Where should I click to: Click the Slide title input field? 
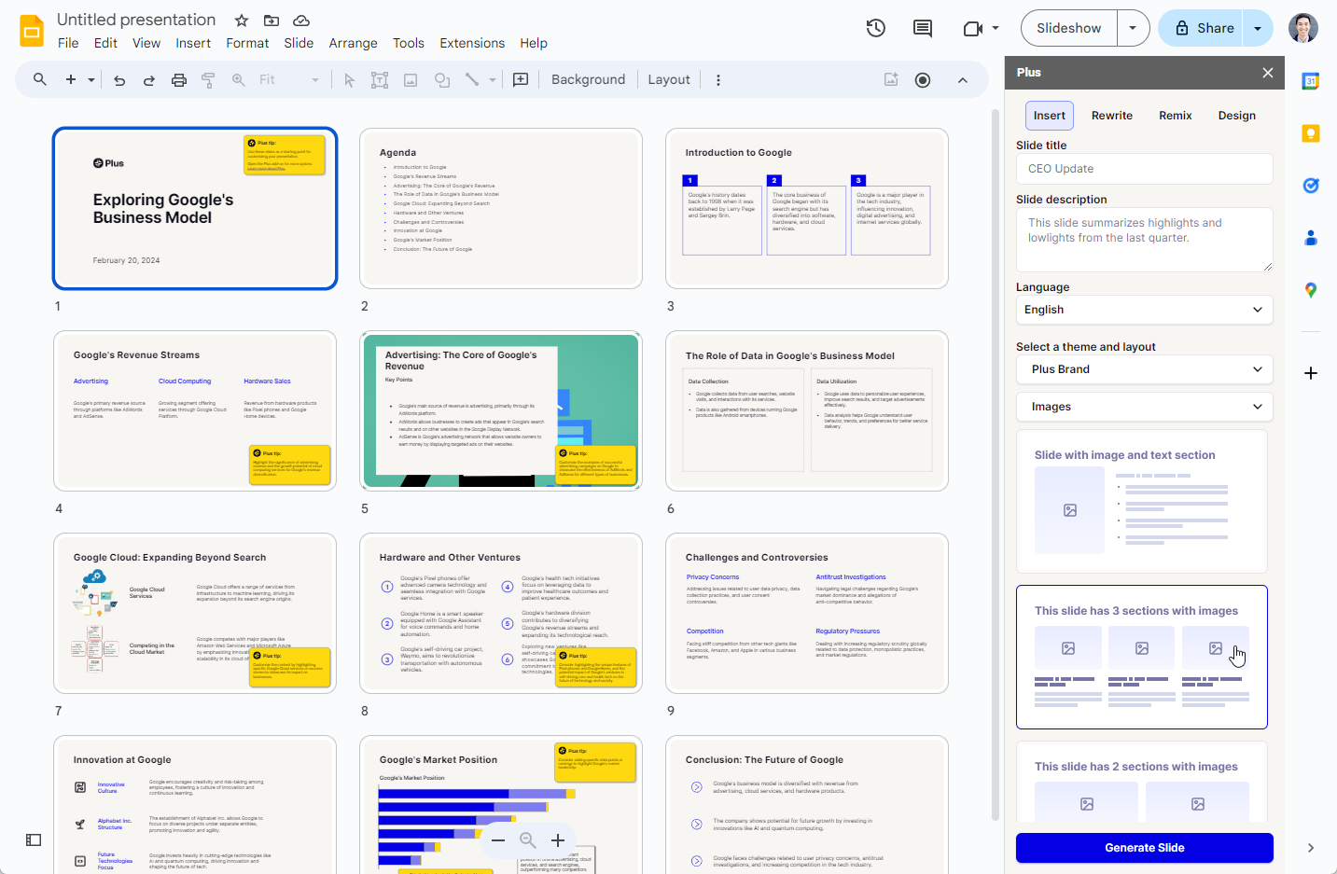tap(1144, 169)
